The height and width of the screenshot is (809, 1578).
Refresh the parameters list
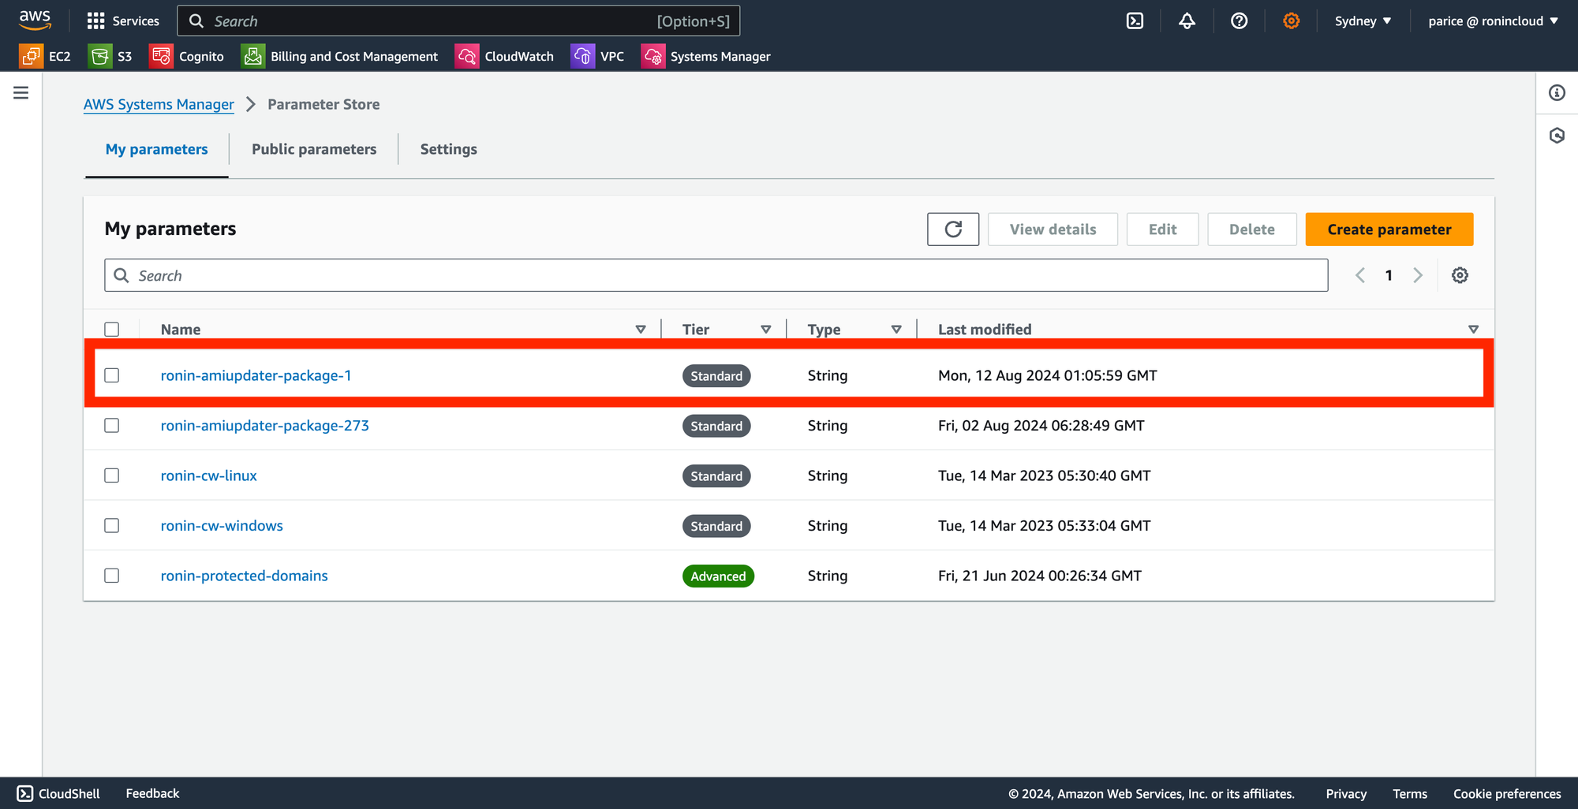coord(953,229)
